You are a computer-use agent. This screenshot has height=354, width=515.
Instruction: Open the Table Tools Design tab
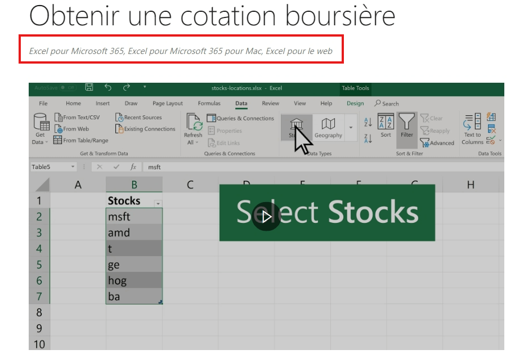tap(355, 104)
